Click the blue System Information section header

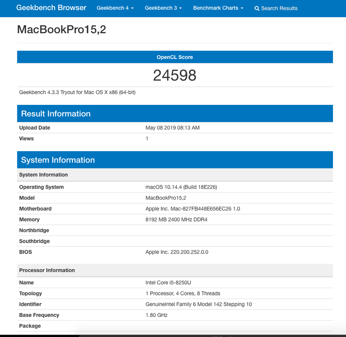point(175,160)
